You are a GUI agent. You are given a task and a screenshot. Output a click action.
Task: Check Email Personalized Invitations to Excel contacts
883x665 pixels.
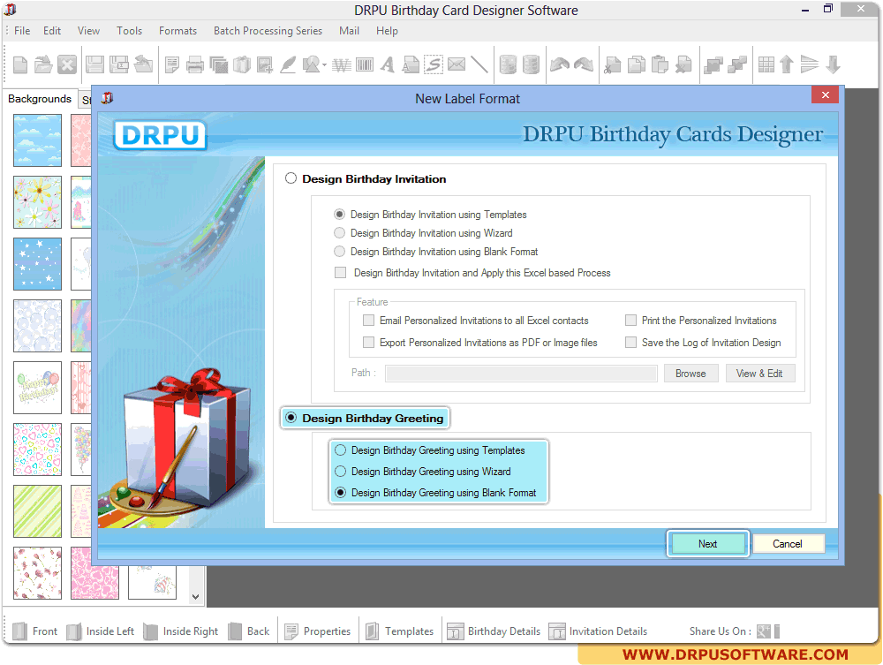tap(368, 321)
